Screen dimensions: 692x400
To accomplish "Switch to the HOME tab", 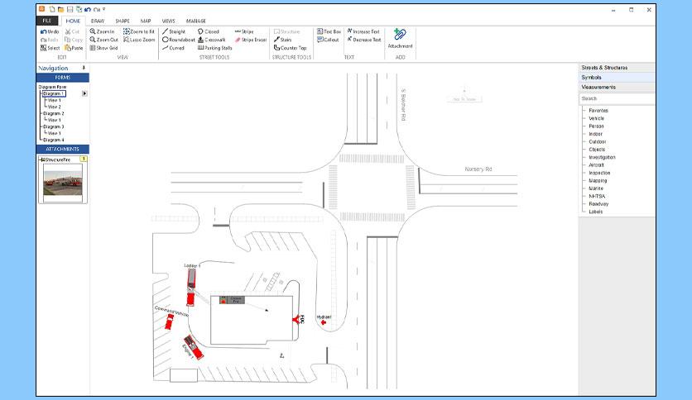I will [x=73, y=21].
